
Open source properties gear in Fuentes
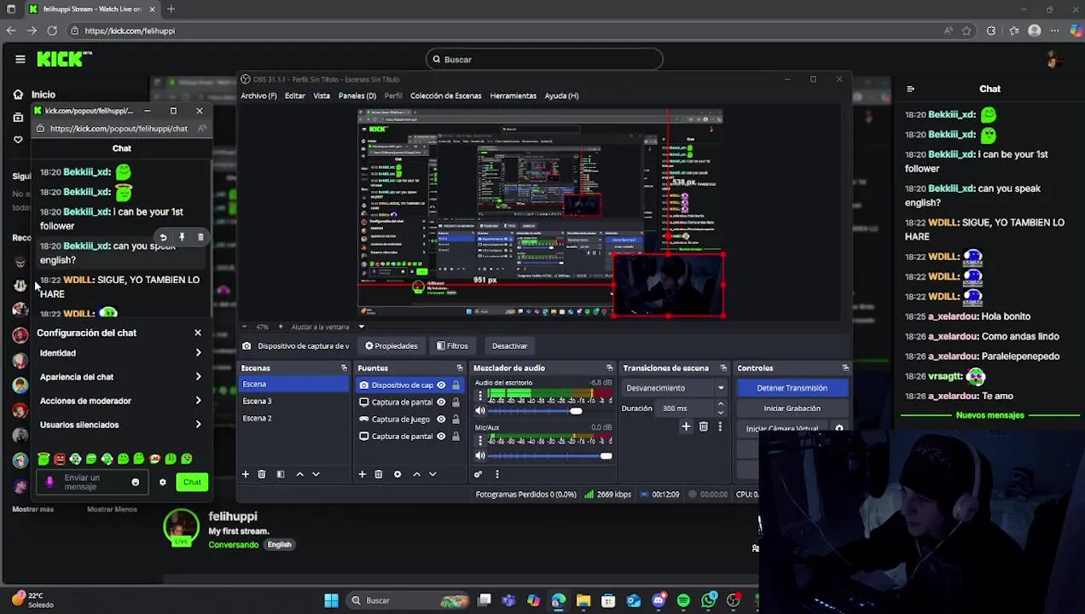click(x=397, y=474)
